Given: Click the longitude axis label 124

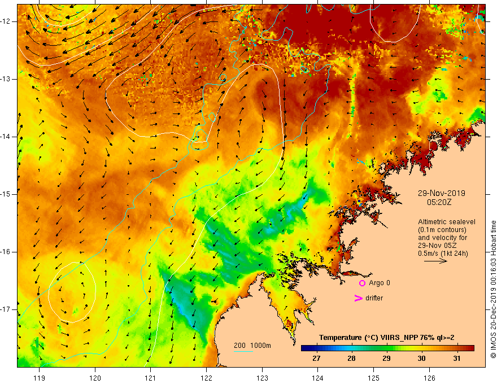Looking at the screenshot, I should click(318, 378).
